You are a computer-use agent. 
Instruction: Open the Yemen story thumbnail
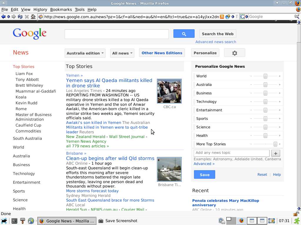(x=169, y=91)
